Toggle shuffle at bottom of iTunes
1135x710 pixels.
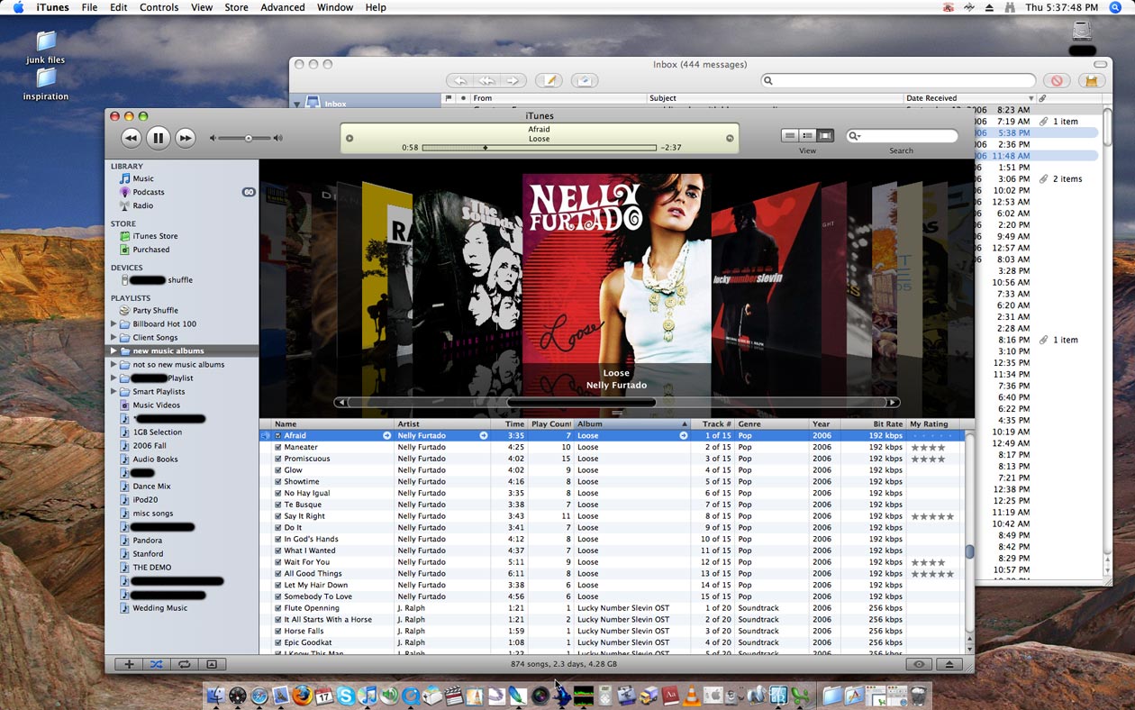pos(156,664)
